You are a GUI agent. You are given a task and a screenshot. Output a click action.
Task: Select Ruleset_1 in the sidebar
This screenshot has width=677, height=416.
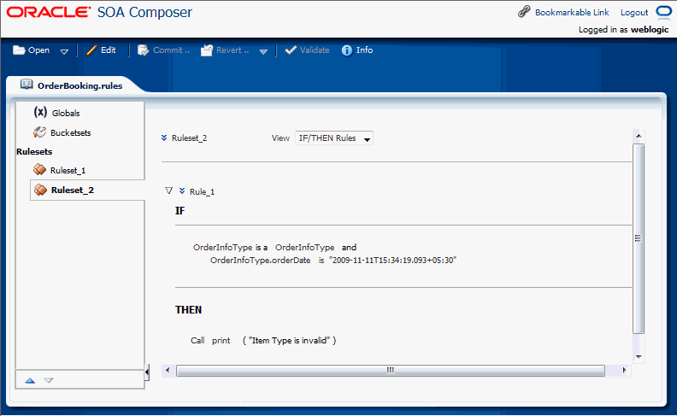(x=68, y=171)
